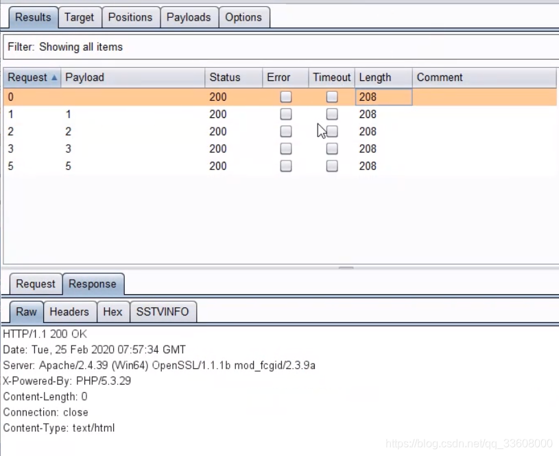Click the Content-Length: 0 line
This screenshot has width=559, height=456.
[x=45, y=396]
